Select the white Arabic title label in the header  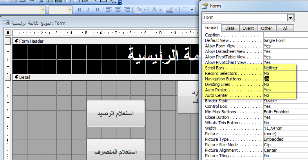pos(163,56)
